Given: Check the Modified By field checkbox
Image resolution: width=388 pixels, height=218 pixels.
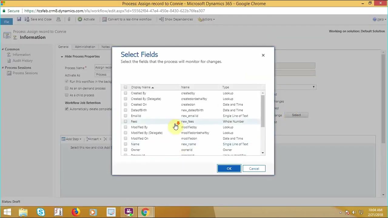Looking at the screenshot, I should (x=125, y=127).
